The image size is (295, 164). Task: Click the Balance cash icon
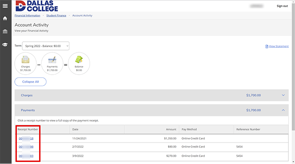point(79,60)
